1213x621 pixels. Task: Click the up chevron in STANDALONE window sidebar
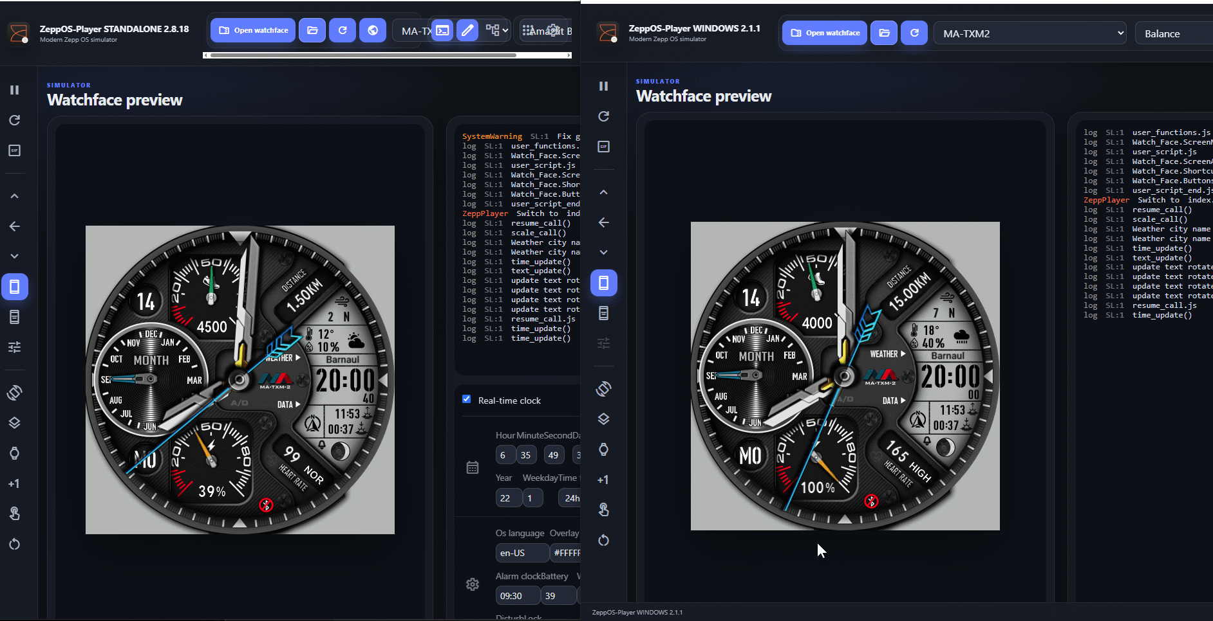click(x=14, y=196)
